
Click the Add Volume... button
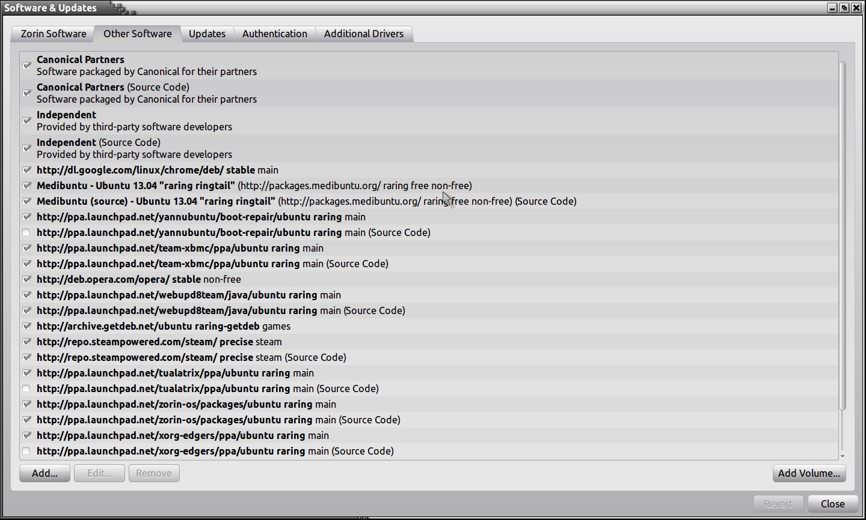point(809,473)
